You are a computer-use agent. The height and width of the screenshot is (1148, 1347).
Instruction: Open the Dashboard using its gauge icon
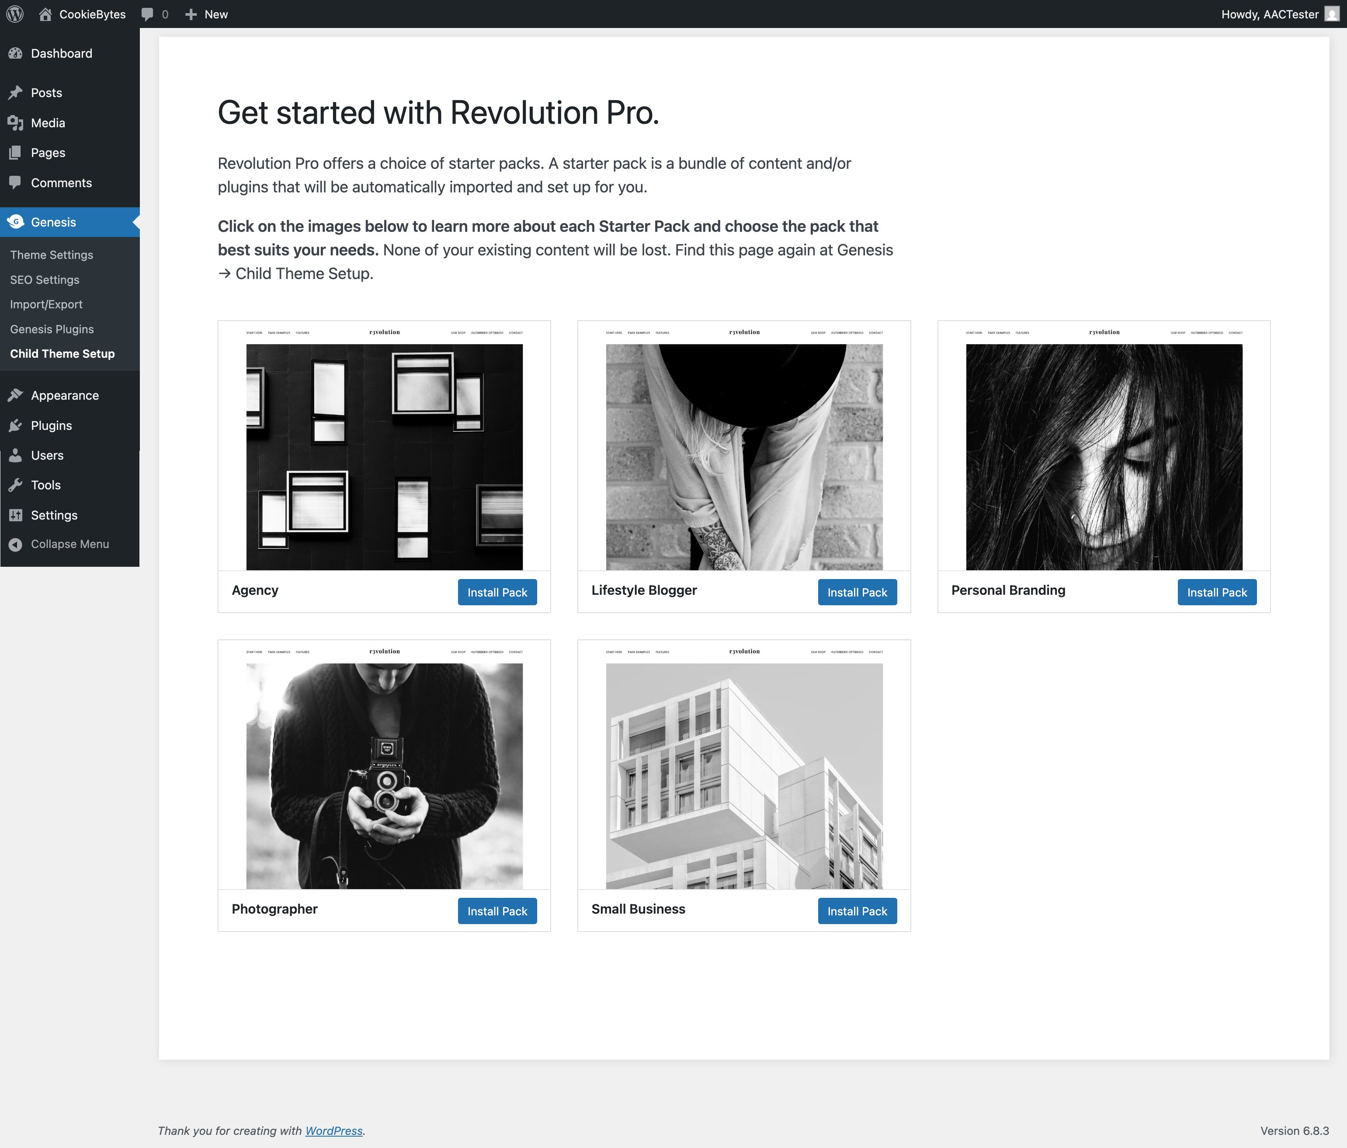click(x=16, y=53)
